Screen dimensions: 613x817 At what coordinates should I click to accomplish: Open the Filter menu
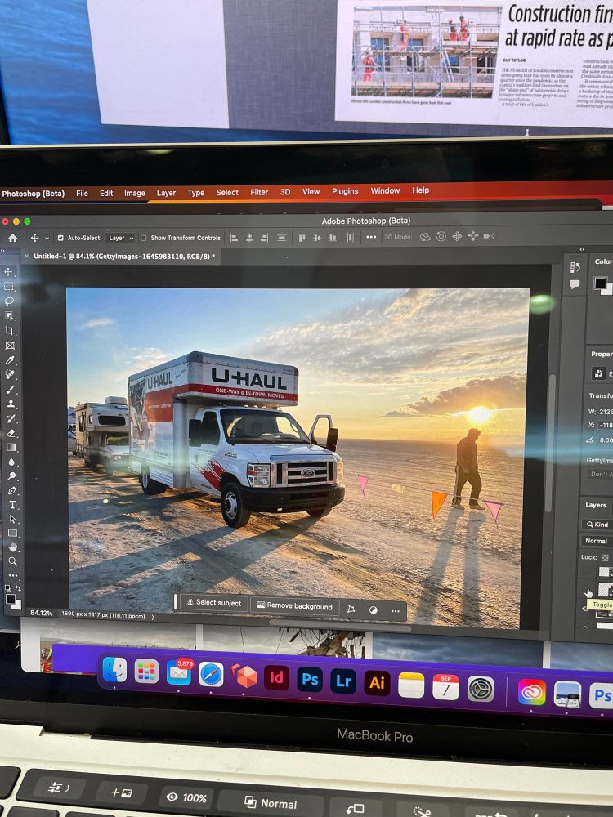(x=259, y=192)
